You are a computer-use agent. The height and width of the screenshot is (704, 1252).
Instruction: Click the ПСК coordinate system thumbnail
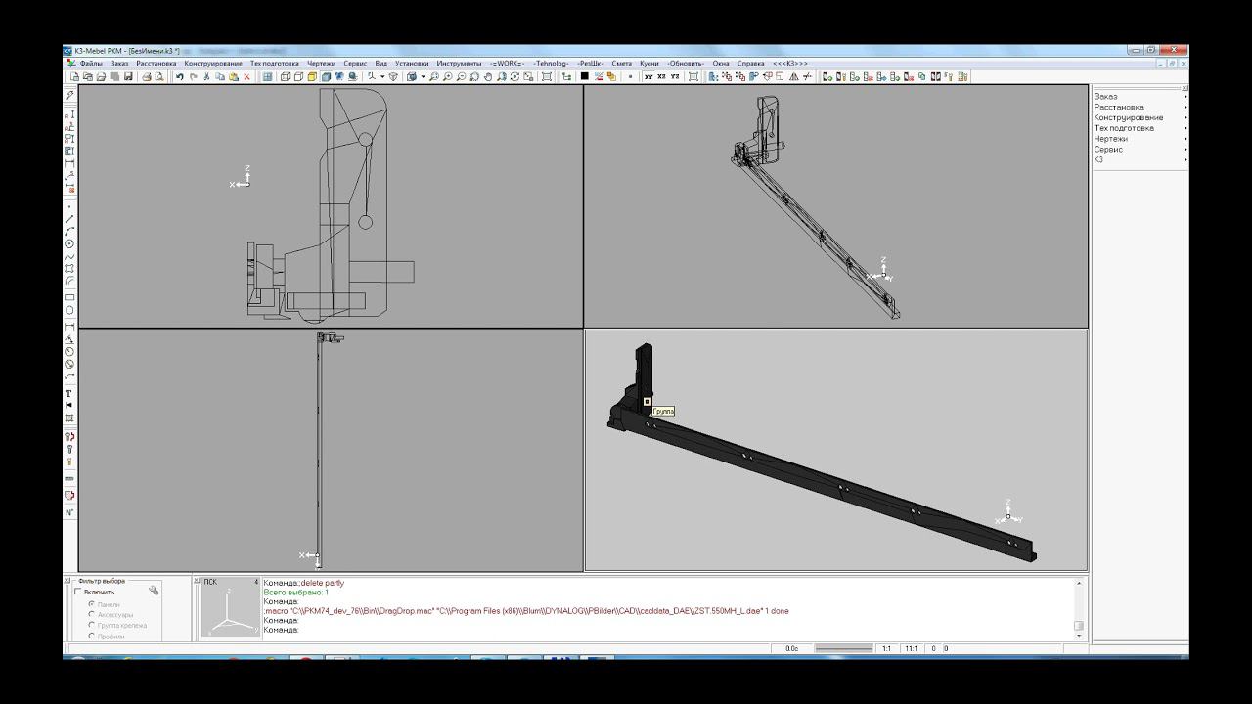click(x=230, y=610)
